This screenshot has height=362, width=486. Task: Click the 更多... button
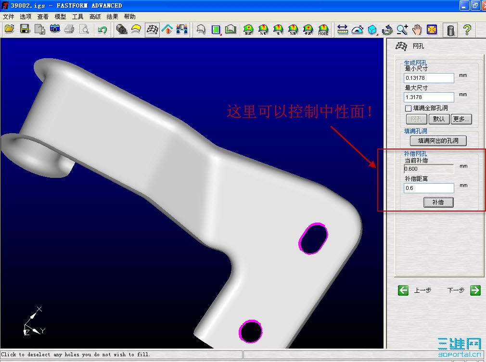coord(461,119)
